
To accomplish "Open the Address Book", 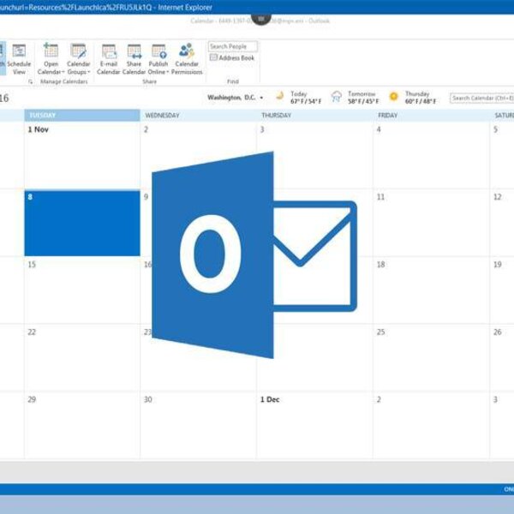I will point(232,58).
